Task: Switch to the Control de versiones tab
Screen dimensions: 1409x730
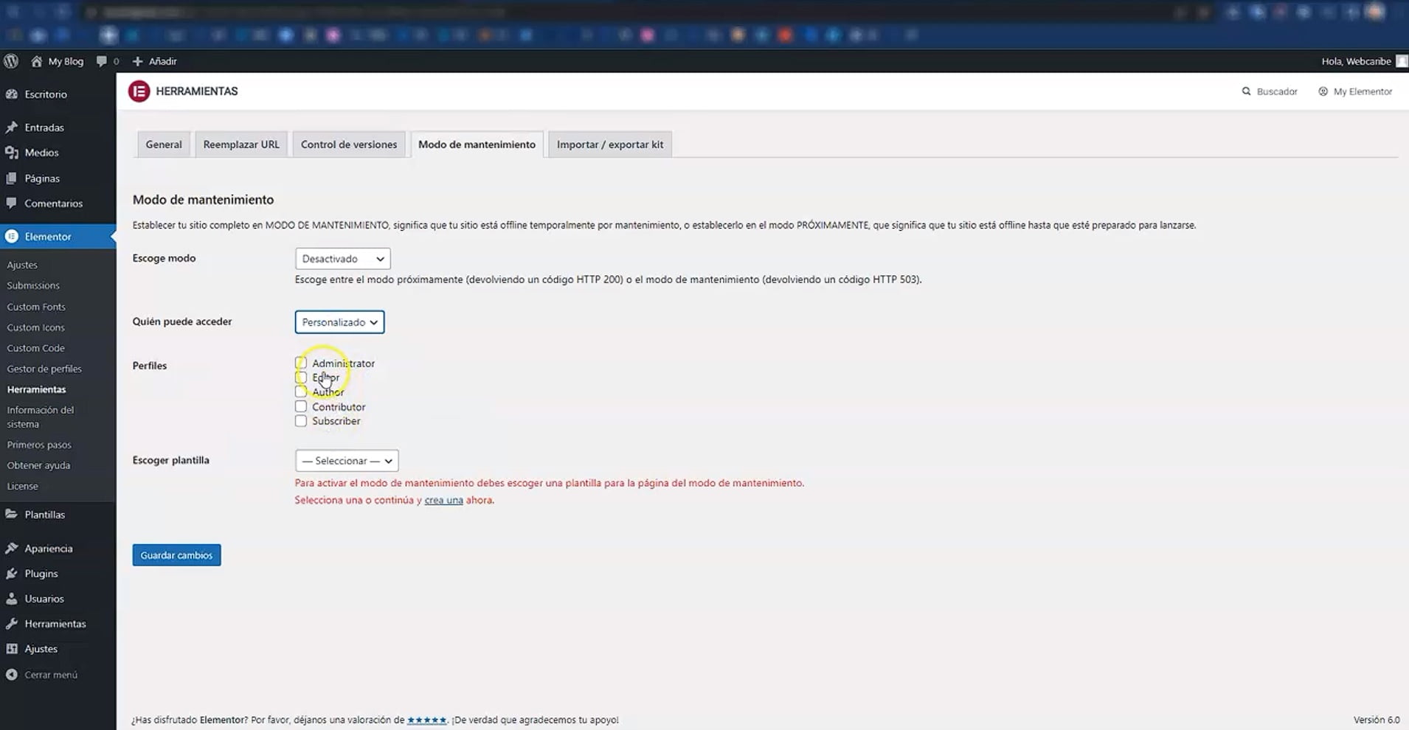Action: [x=349, y=144]
